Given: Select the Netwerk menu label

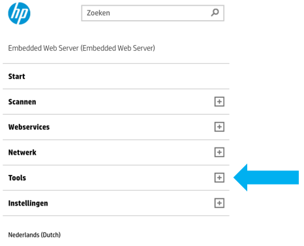Looking at the screenshot, I should click(22, 153).
